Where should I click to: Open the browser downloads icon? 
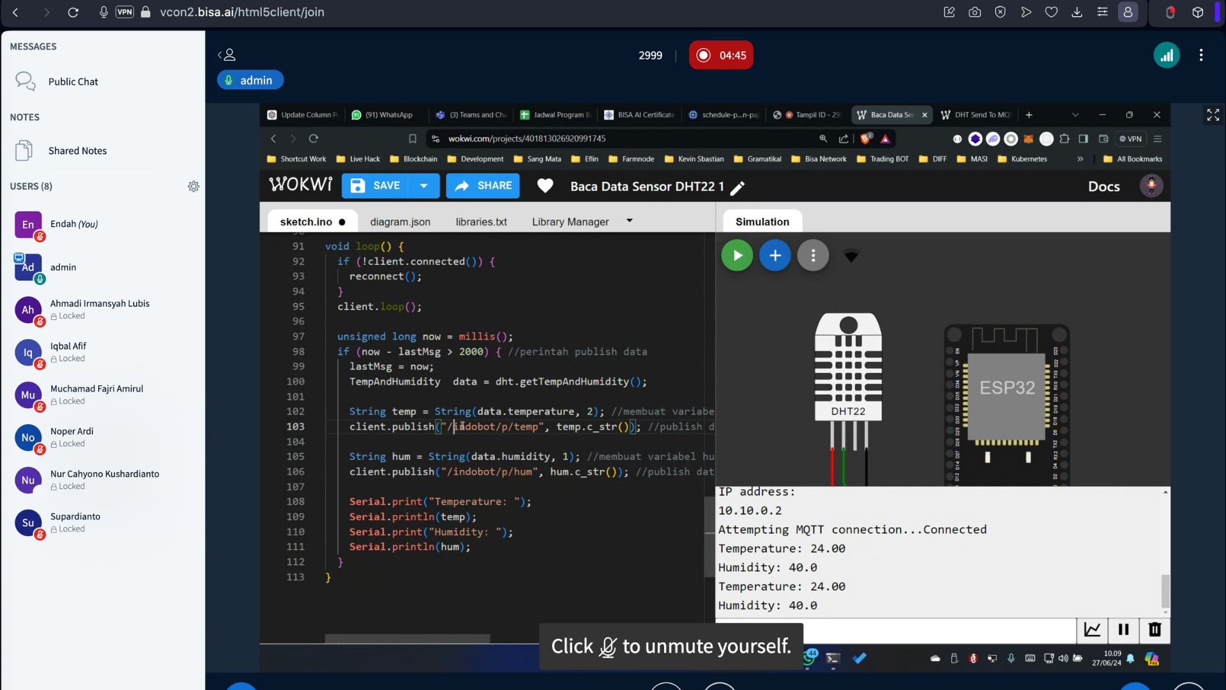[1077, 12]
